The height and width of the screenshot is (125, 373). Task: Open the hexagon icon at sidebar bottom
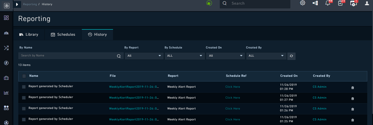point(6,123)
